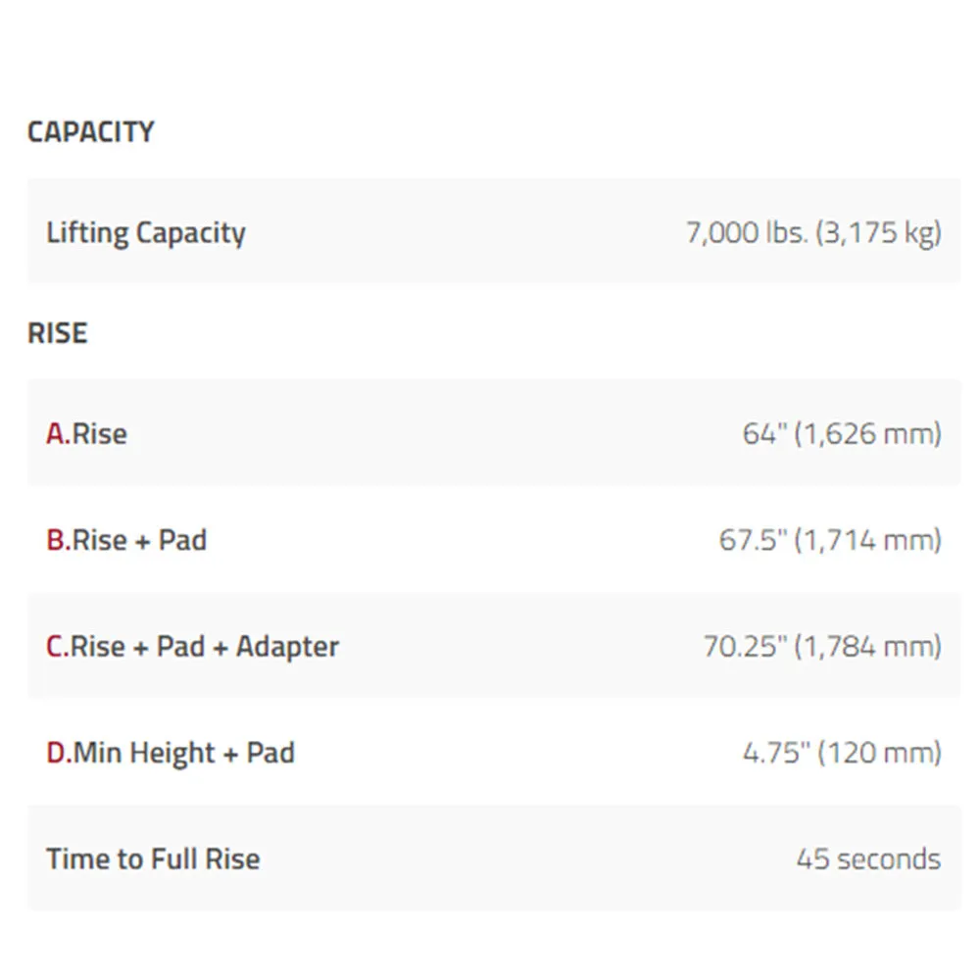Click the RISE section heading

pyautogui.click(x=58, y=333)
